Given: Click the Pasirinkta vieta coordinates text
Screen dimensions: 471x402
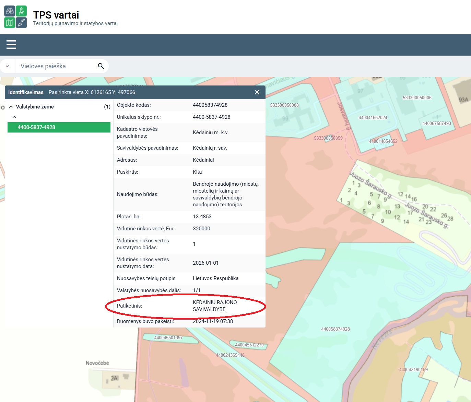Looking at the screenshot, I should pos(92,92).
